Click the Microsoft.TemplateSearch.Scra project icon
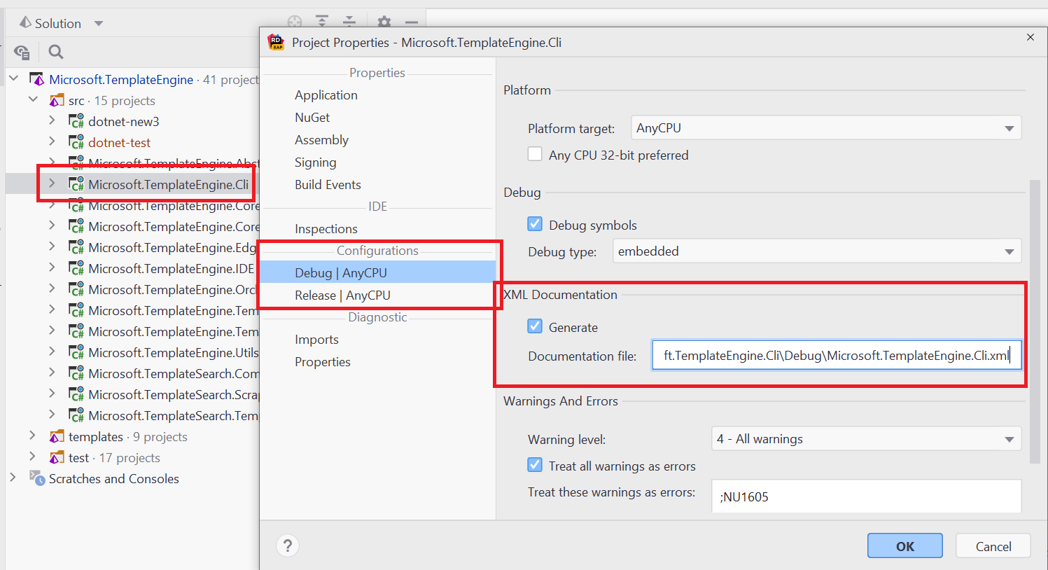 pos(76,394)
